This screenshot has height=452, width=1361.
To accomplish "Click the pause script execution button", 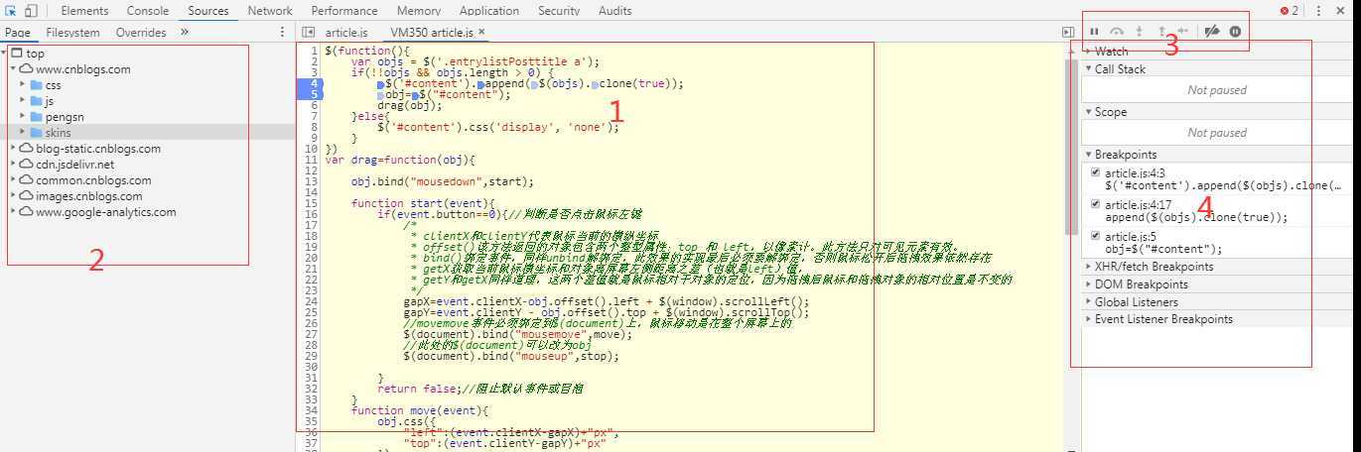I will [1095, 32].
